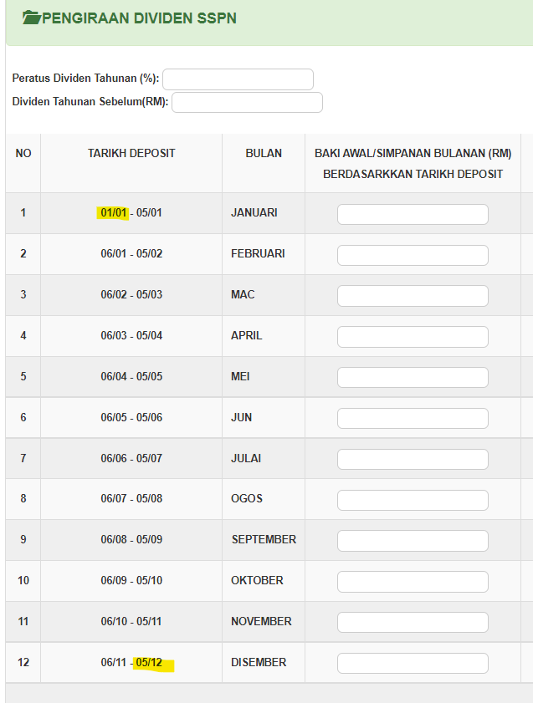Click the highlighted 05/12 date text

[x=149, y=662]
